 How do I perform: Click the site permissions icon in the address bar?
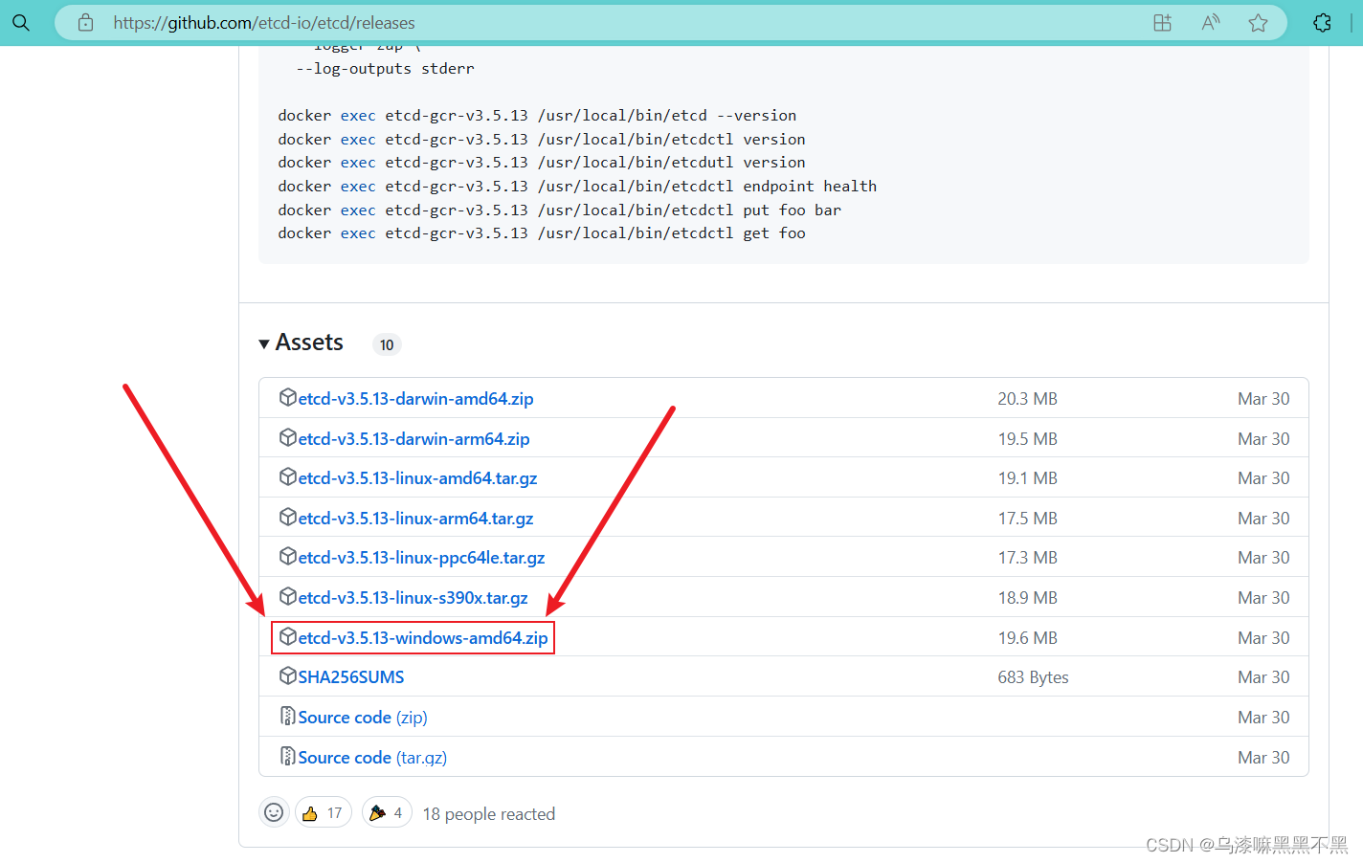coord(84,22)
